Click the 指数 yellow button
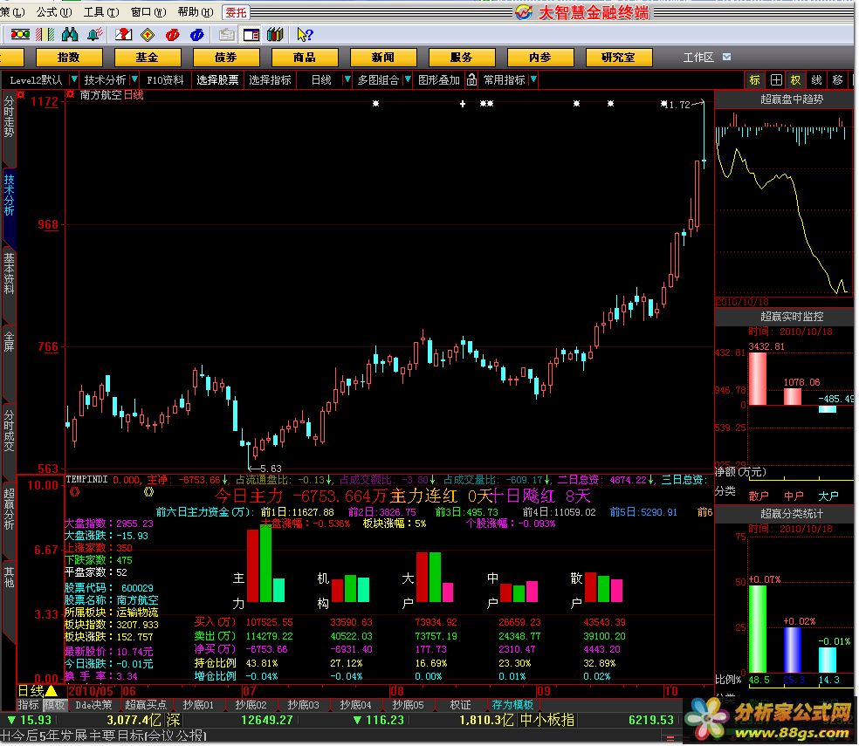The height and width of the screenshot is (746, 859). (x=69, y=57)
